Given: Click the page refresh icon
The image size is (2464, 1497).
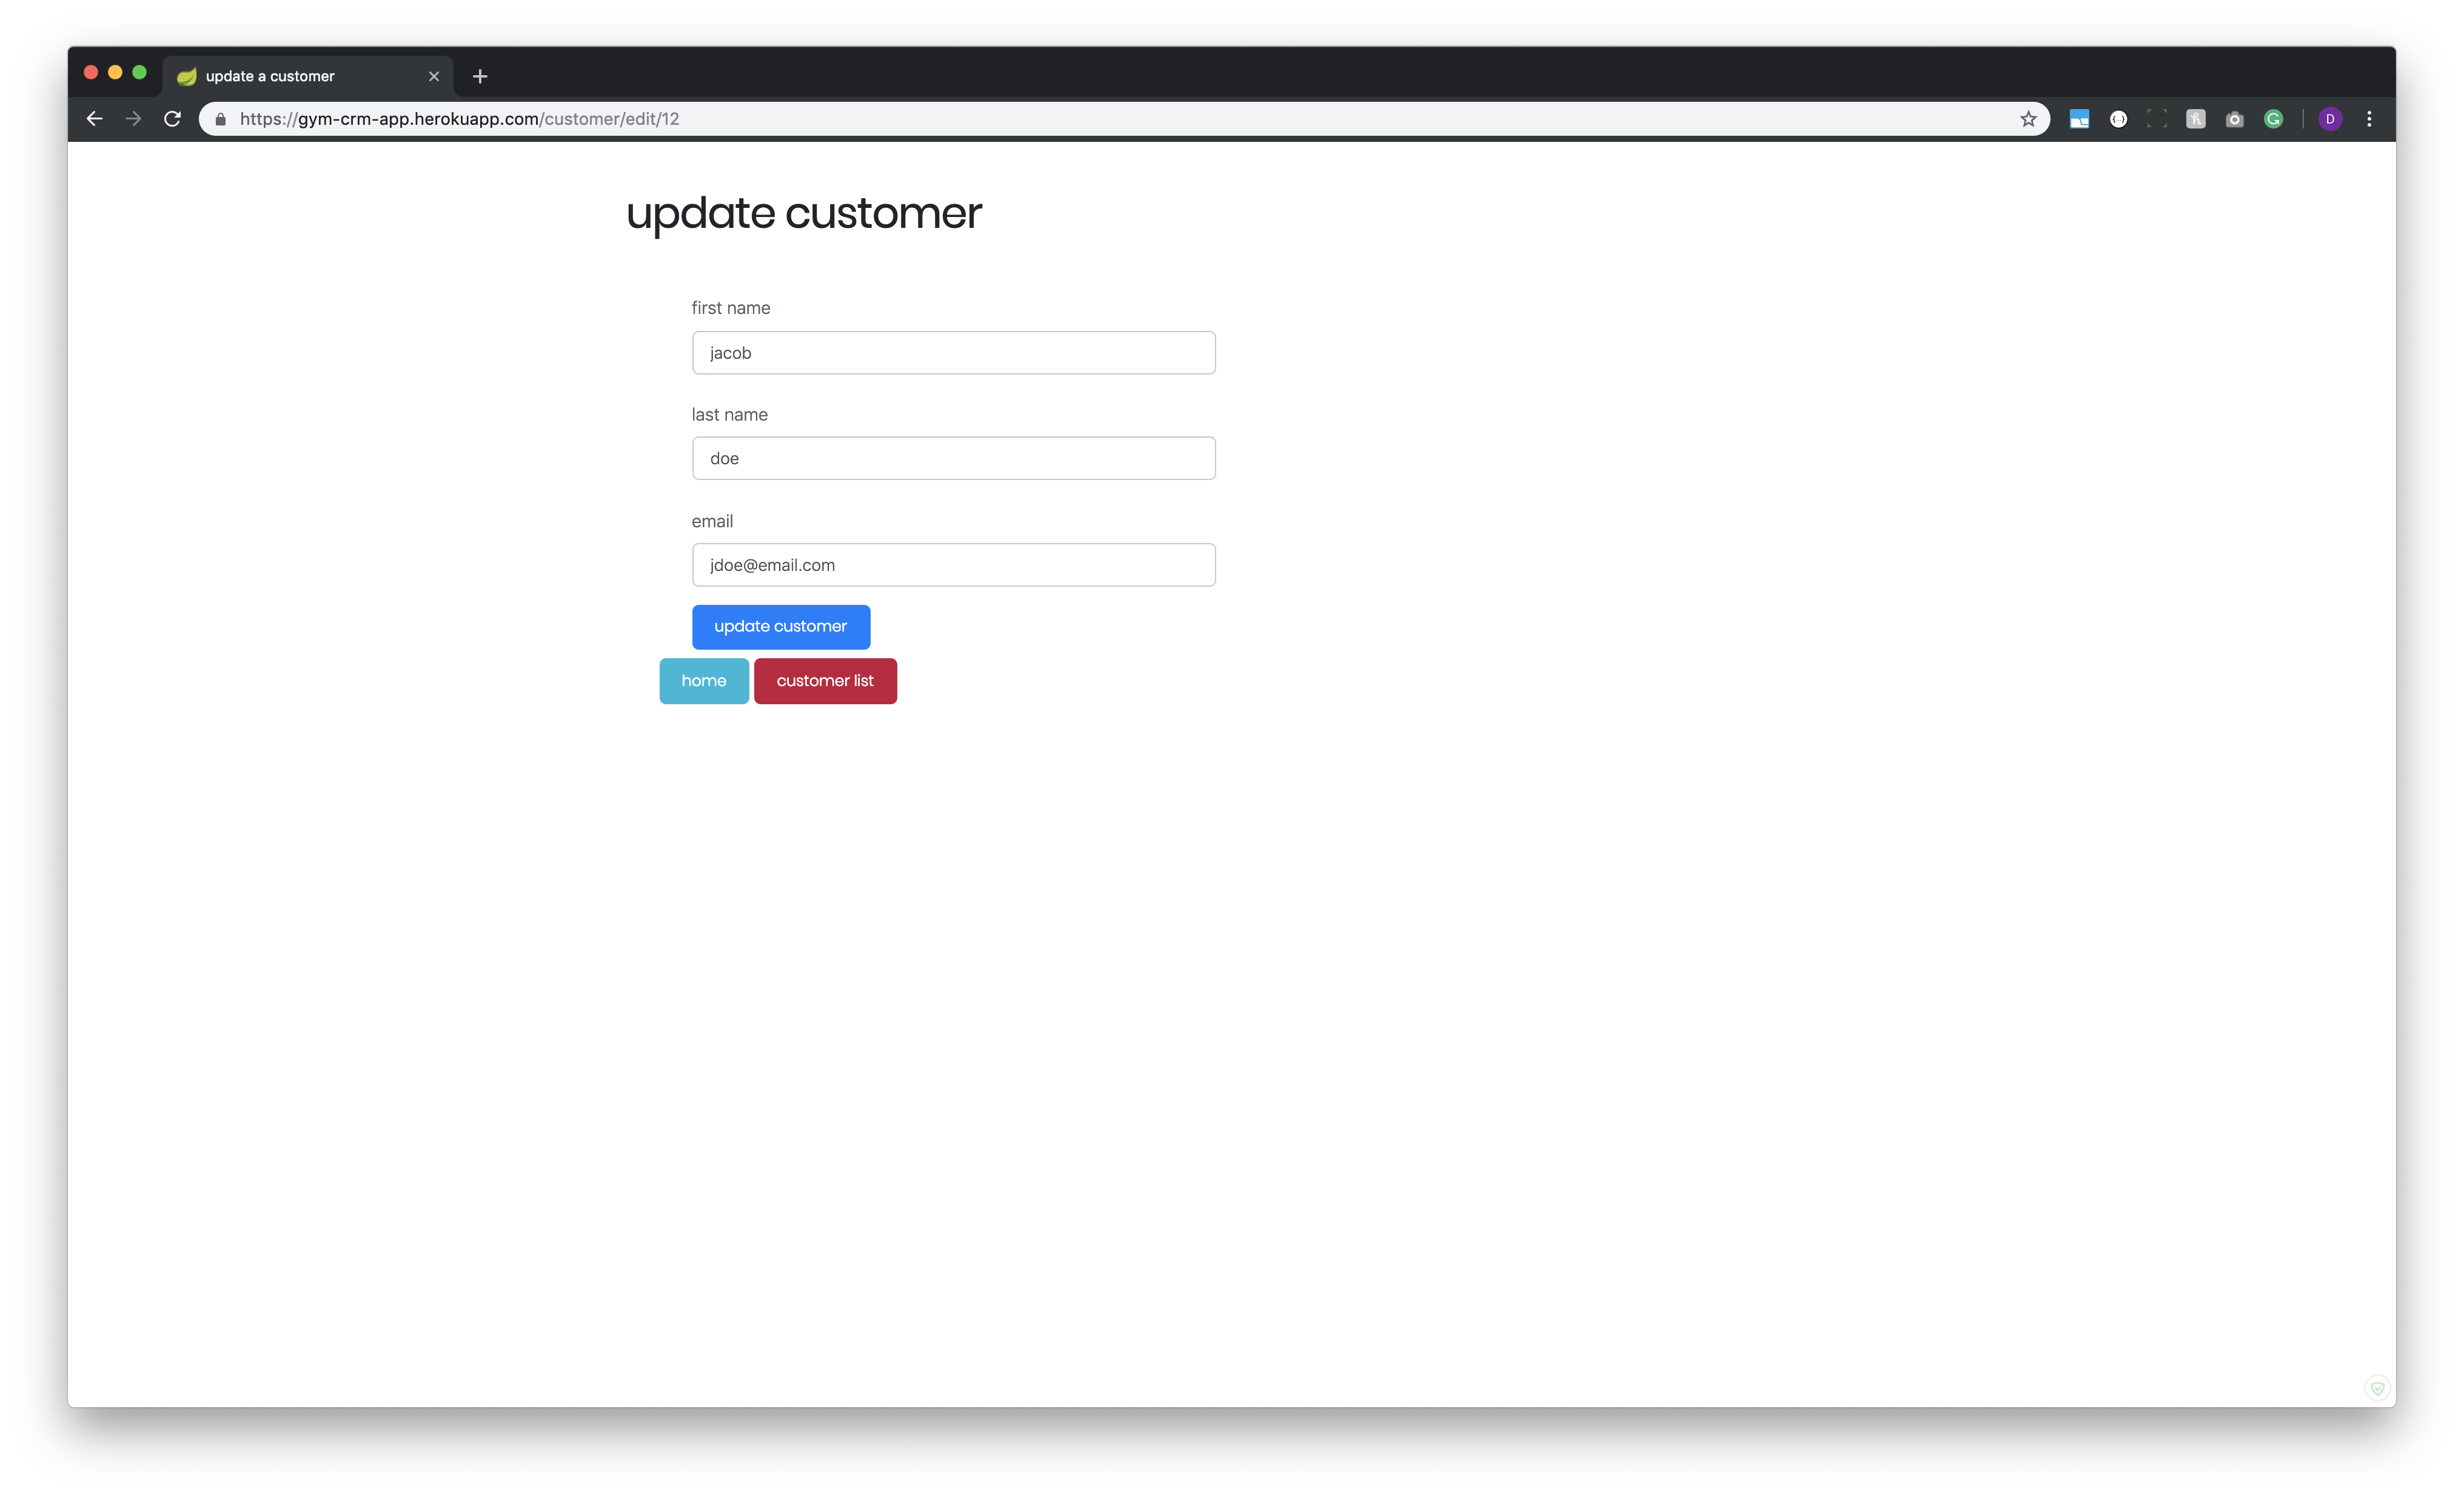Looking at the screenshot, I should (172, 118).
